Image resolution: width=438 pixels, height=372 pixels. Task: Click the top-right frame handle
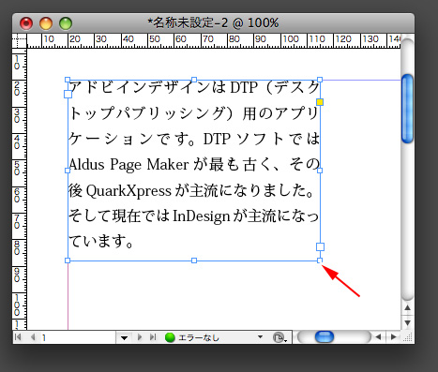pyautogui.click(x=320, y=80)
